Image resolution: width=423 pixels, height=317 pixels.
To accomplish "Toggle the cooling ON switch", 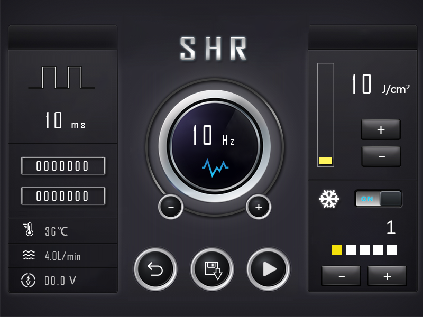I will tap(378, 199).
